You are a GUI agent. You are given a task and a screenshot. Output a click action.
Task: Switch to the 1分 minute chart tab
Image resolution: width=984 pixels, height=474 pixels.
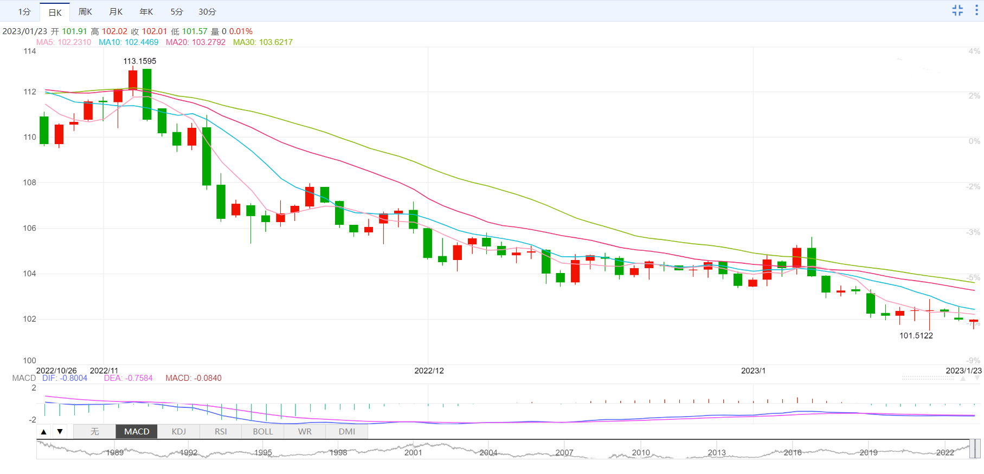24,11
